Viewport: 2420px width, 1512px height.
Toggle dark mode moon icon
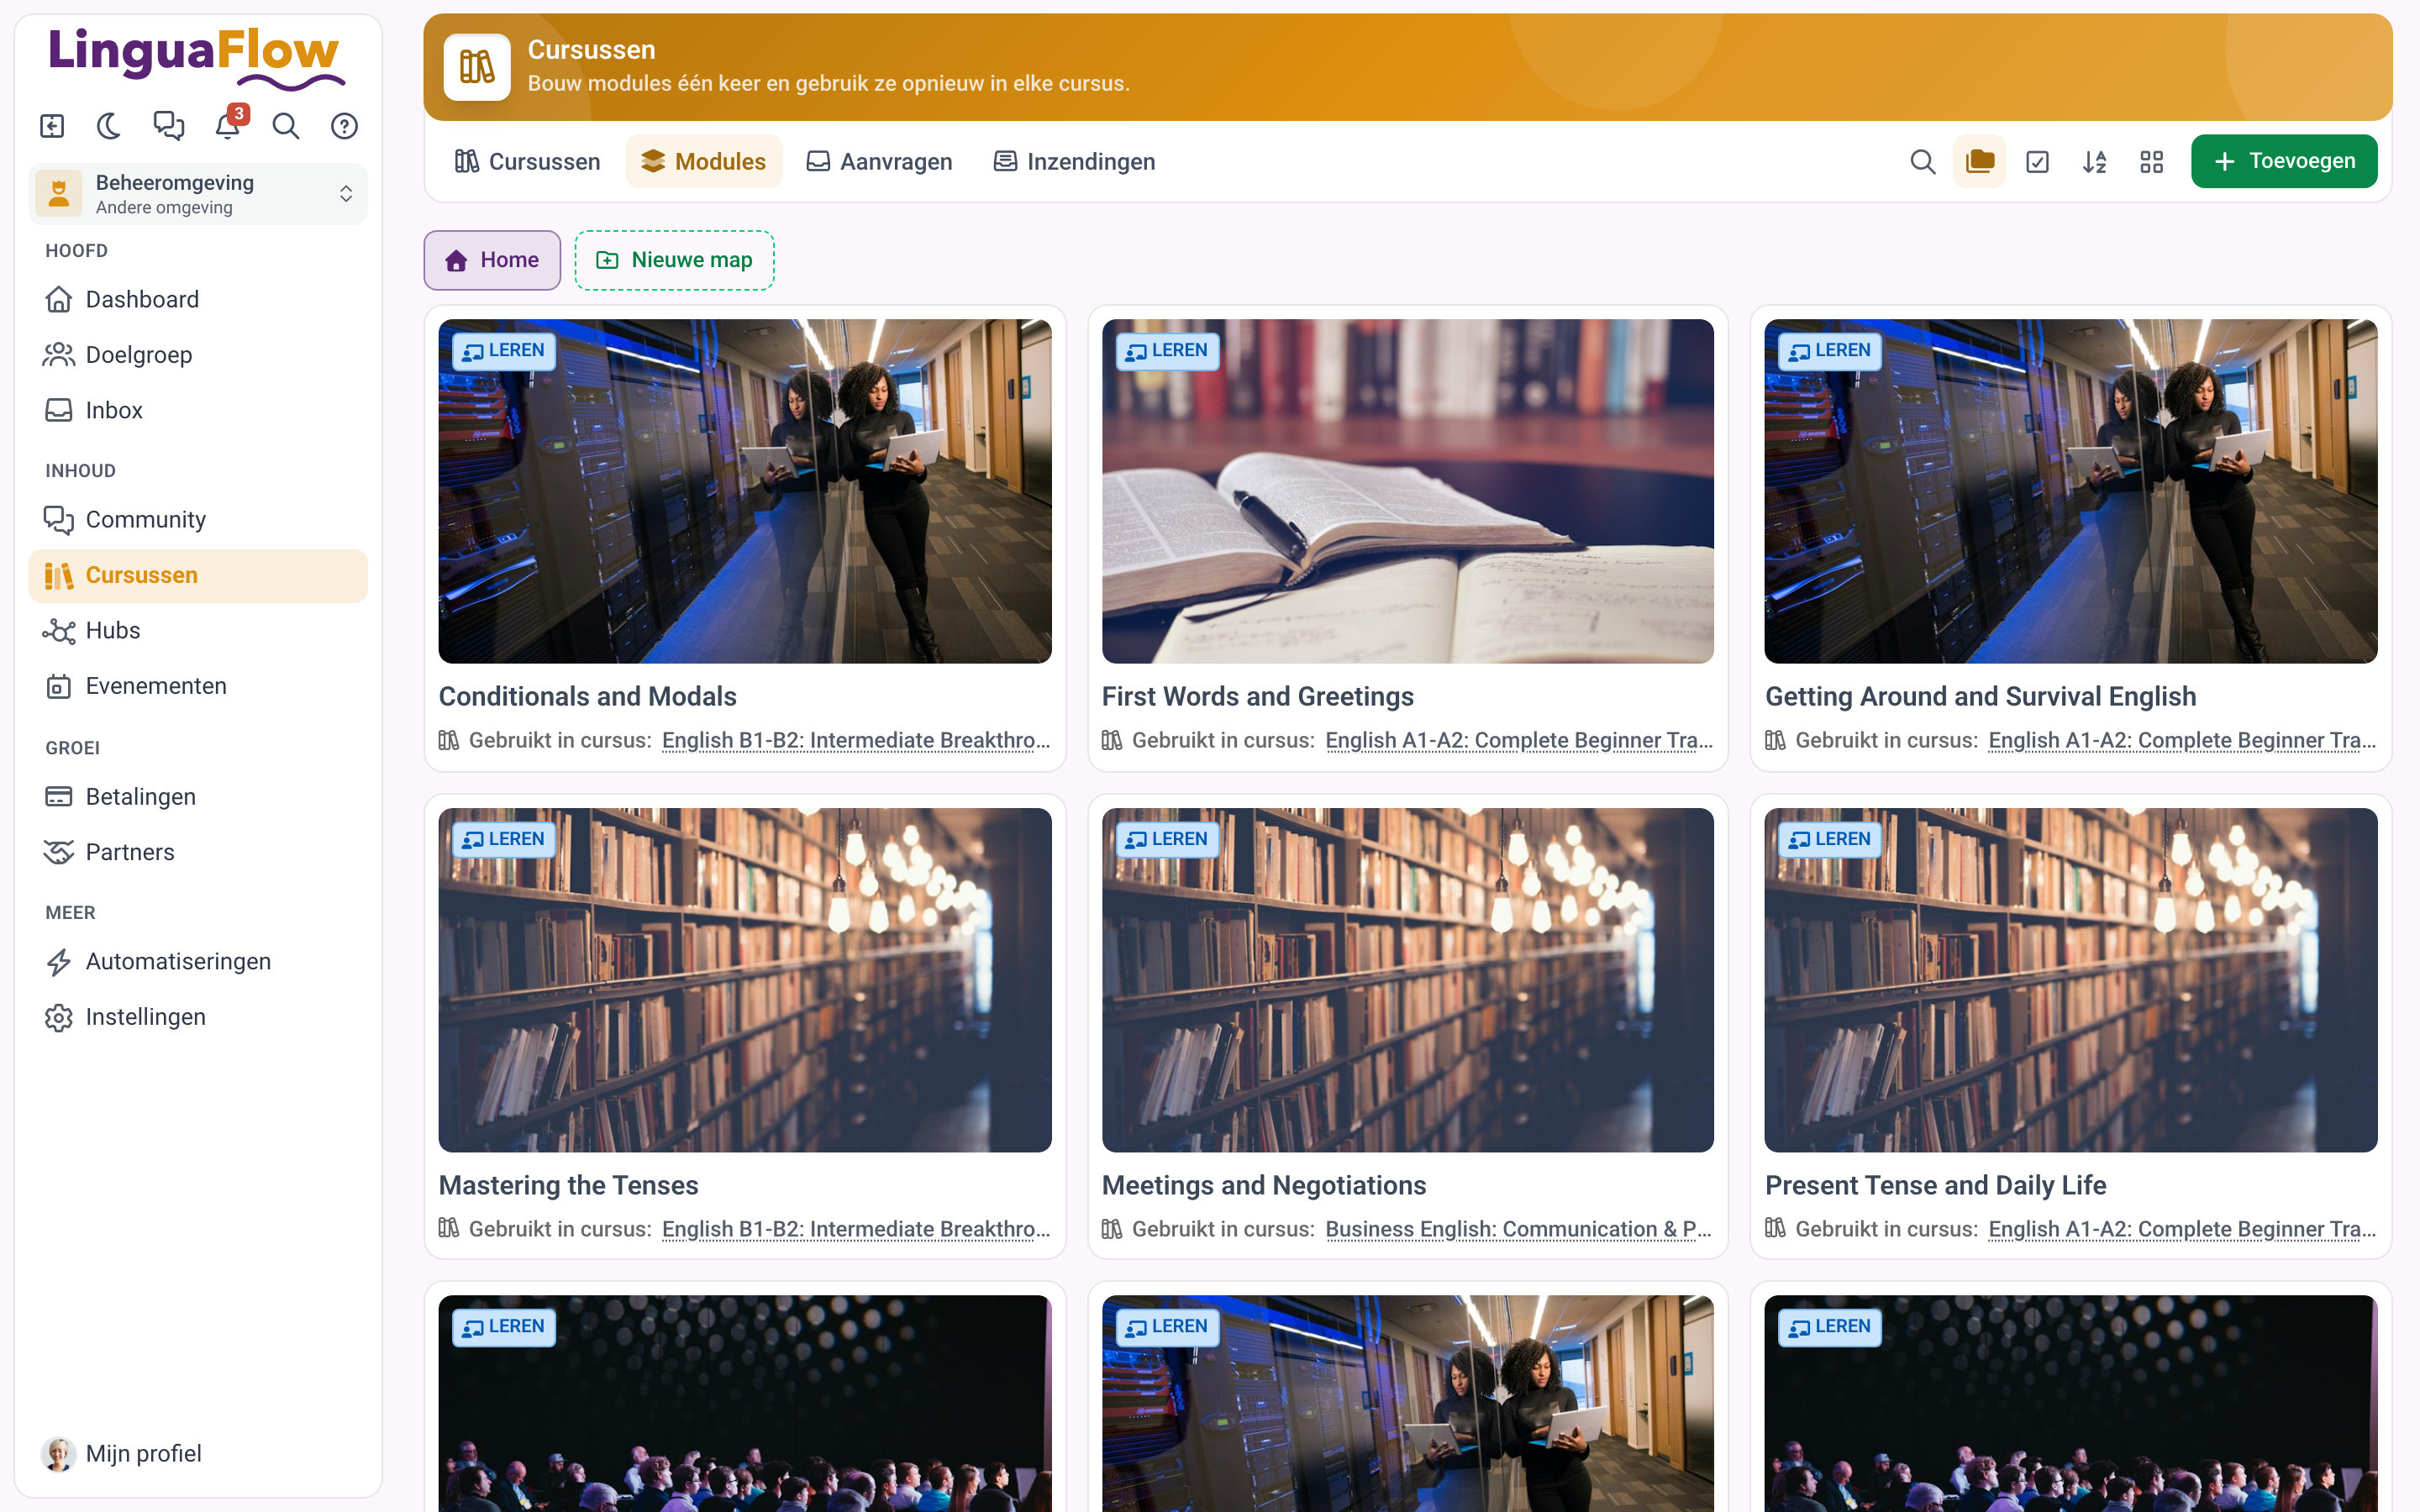(110, 126)
